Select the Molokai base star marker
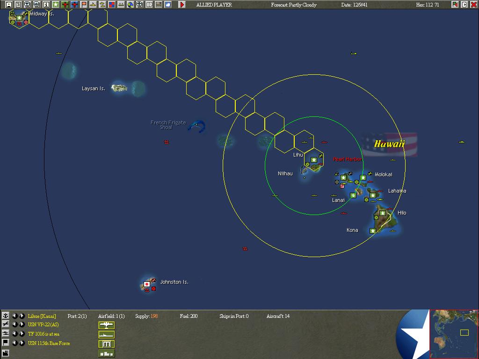This screenshot has width=479, height=359. [363, 178]
